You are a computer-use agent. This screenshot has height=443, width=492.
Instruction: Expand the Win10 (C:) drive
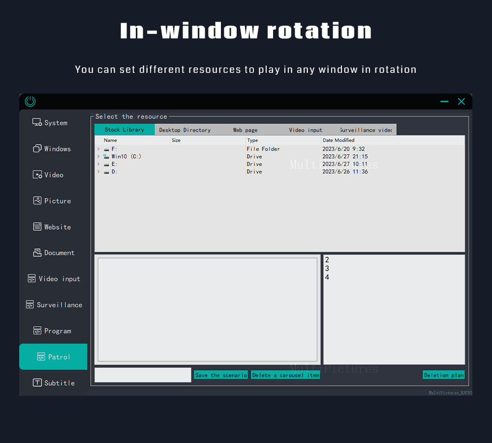click(x=98, y=156)
